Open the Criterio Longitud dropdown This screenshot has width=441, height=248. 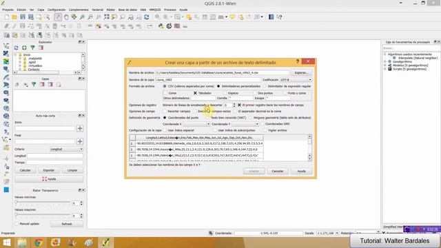pyautogui.click(x=66, y=149)
